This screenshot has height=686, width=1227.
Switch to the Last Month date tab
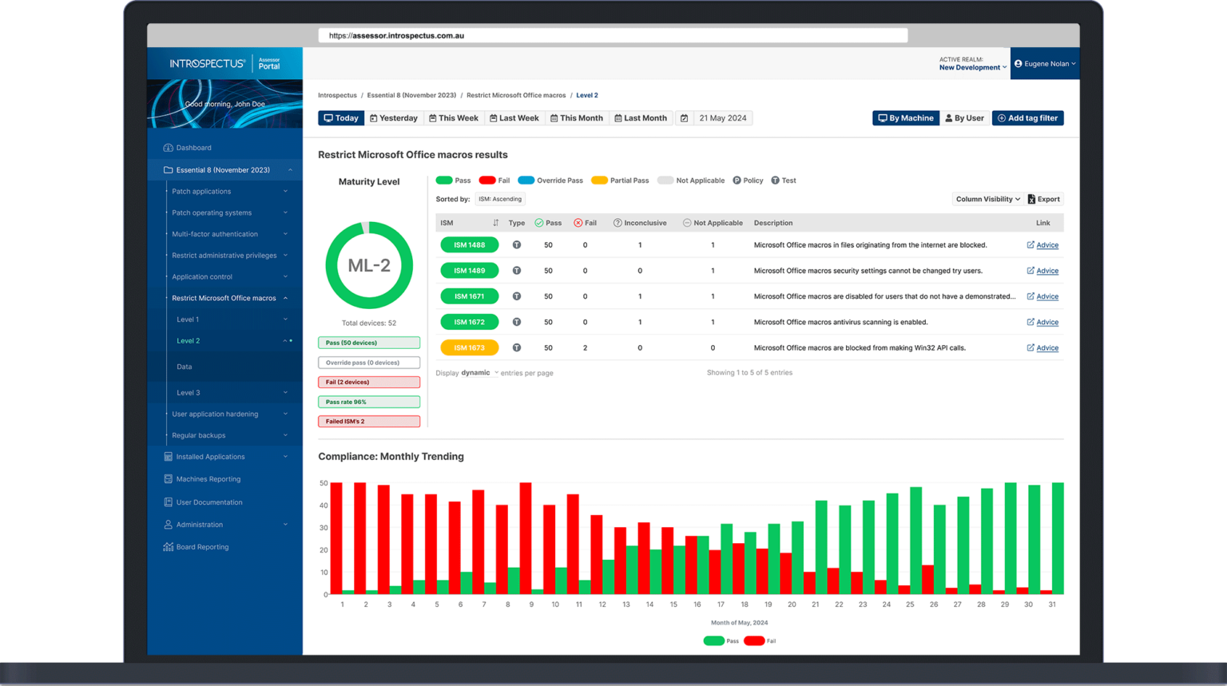tap(641, 117)
